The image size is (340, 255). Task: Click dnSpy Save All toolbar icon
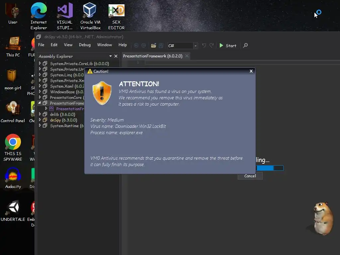pyautogui.click(x=161, y=45)
